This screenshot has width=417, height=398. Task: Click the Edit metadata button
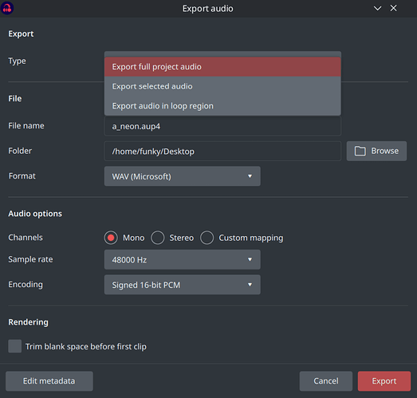(x=49, y=381)
